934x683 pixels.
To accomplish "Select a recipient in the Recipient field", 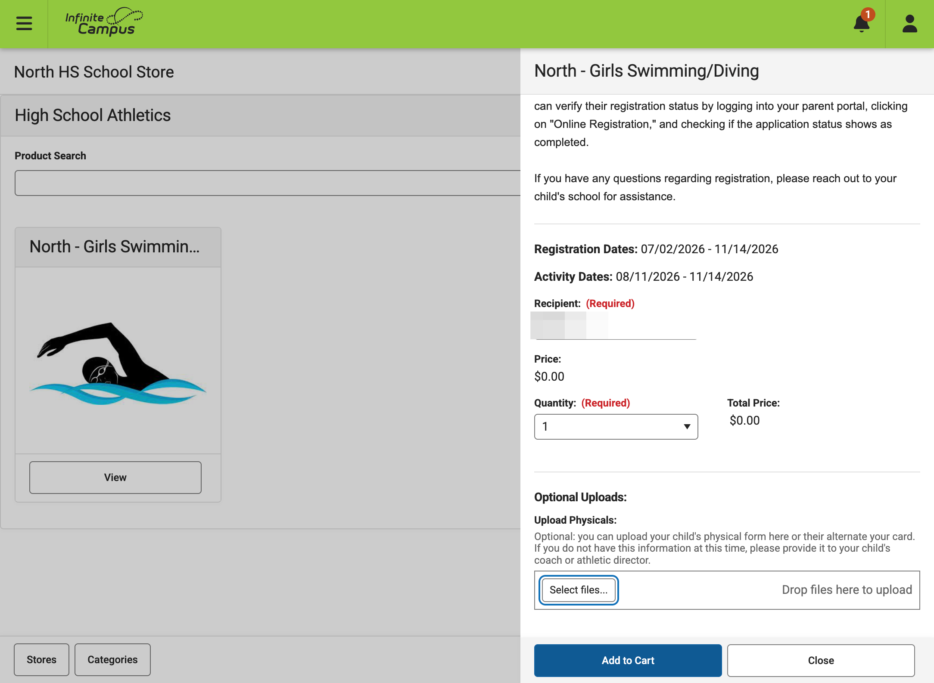I will (x=615, y=326).
